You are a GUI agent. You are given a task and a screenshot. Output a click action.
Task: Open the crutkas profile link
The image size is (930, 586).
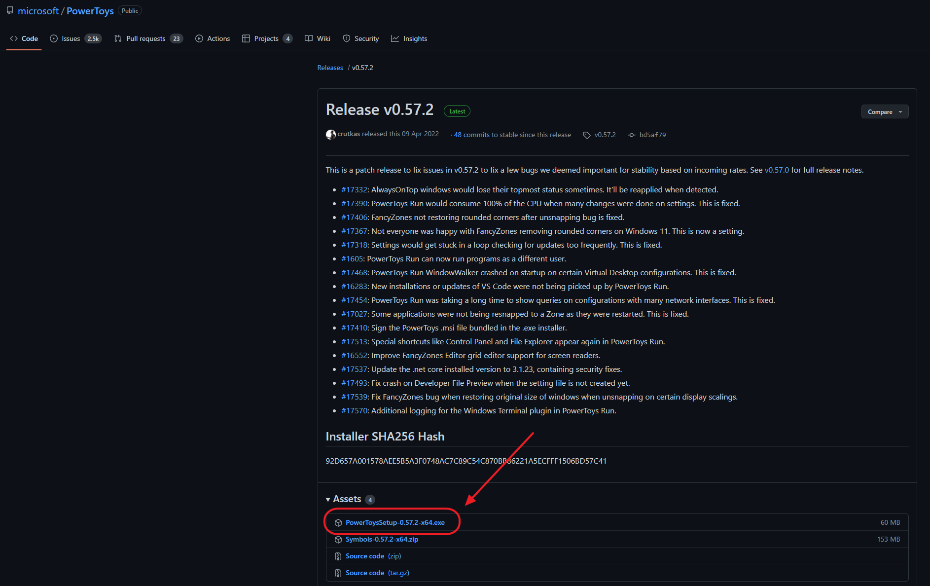point(349,134)
